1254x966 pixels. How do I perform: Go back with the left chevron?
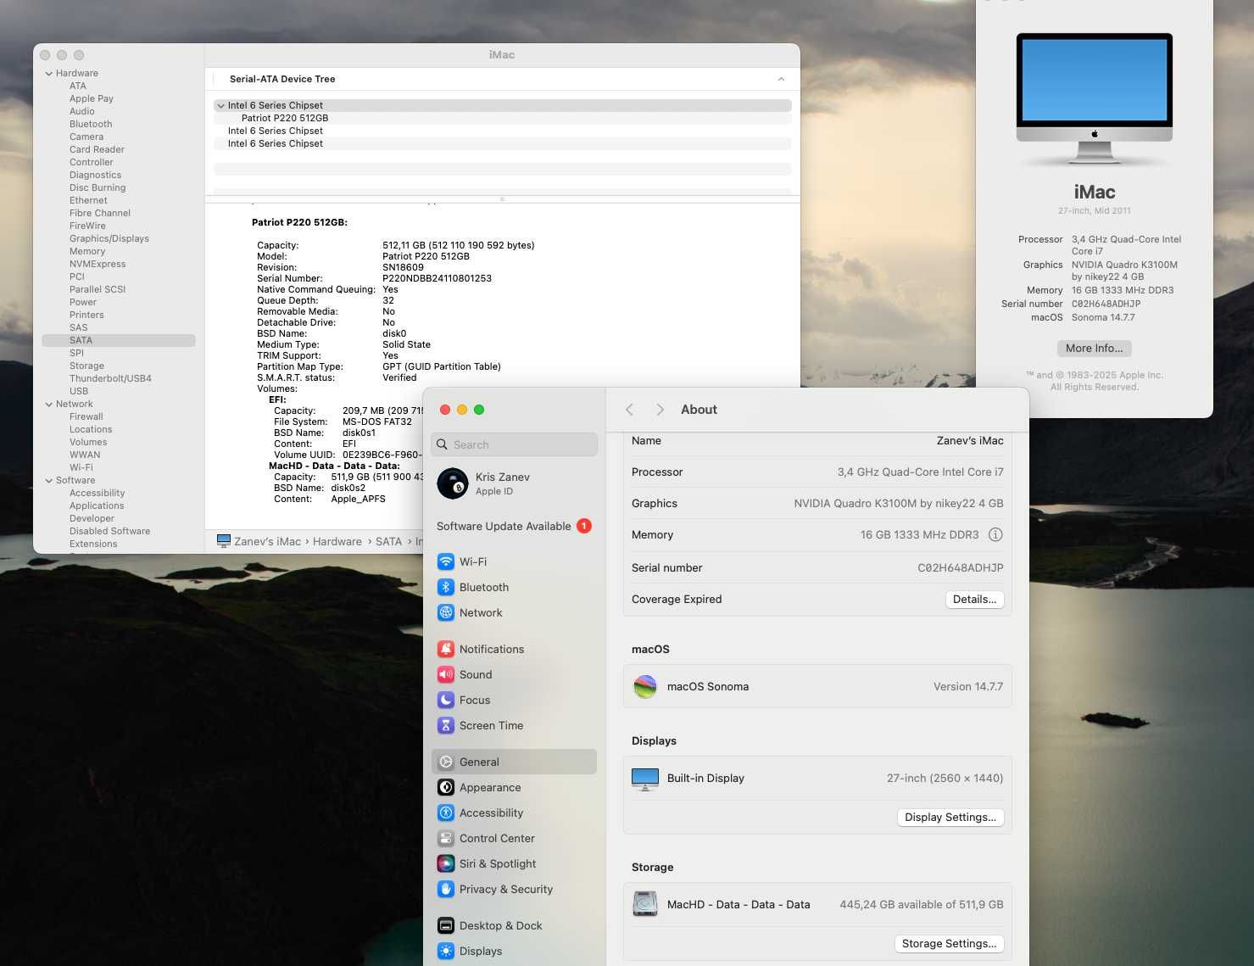point(629,410)
